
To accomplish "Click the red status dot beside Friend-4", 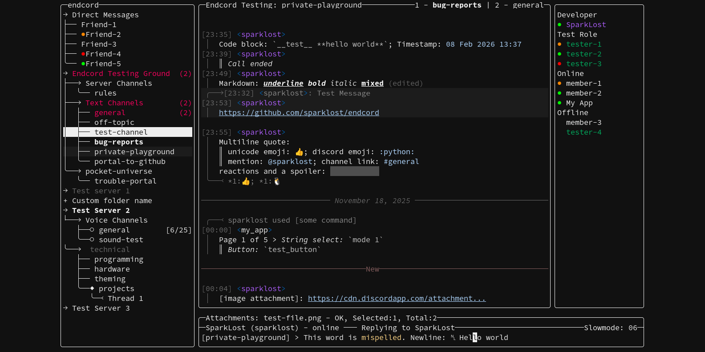I will 83,54.
